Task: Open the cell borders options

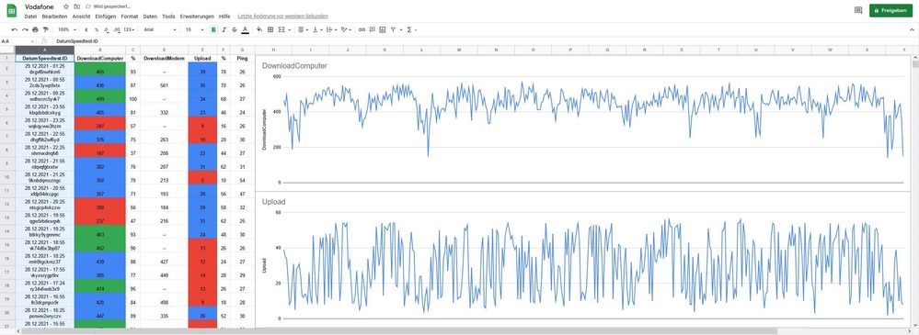Action: click(x=270, y=29)
